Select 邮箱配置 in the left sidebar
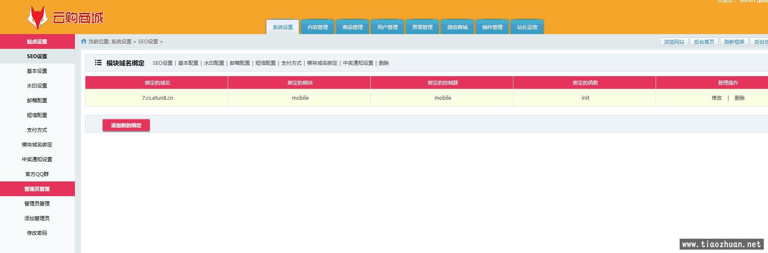Screen dimensions: 768x253 click(x=37, y=101)
